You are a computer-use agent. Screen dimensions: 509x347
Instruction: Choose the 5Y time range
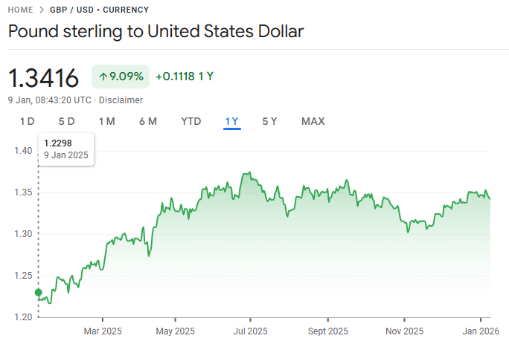tap(269, 121)
